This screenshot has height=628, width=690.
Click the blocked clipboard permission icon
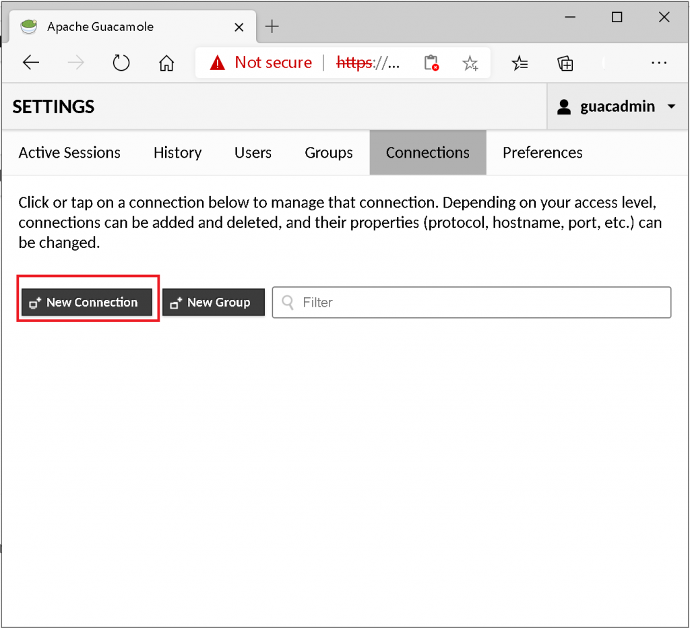[x=431, y=63]
